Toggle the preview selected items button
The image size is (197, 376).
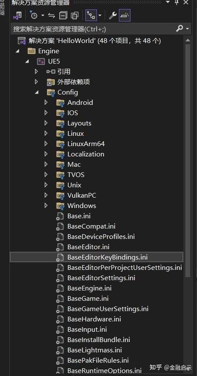(124, 15)
